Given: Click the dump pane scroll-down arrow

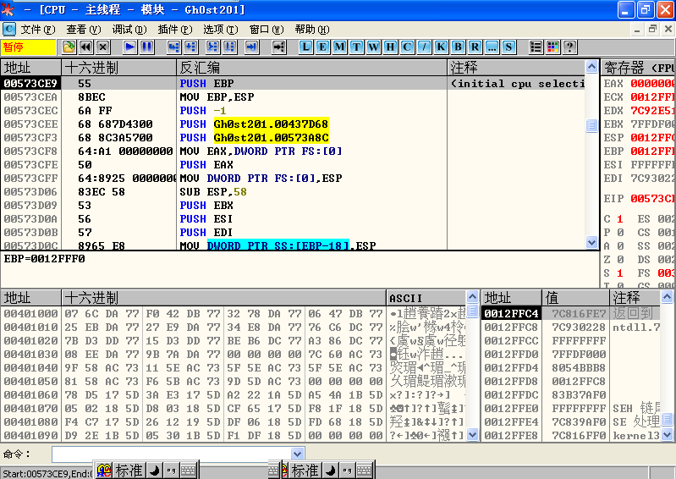Looking at the screenshot, I should [472, 435].
